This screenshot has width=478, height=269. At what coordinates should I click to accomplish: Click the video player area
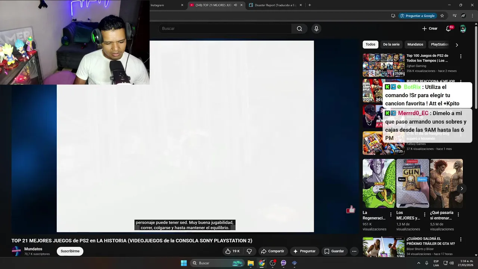tap(185, 136)
